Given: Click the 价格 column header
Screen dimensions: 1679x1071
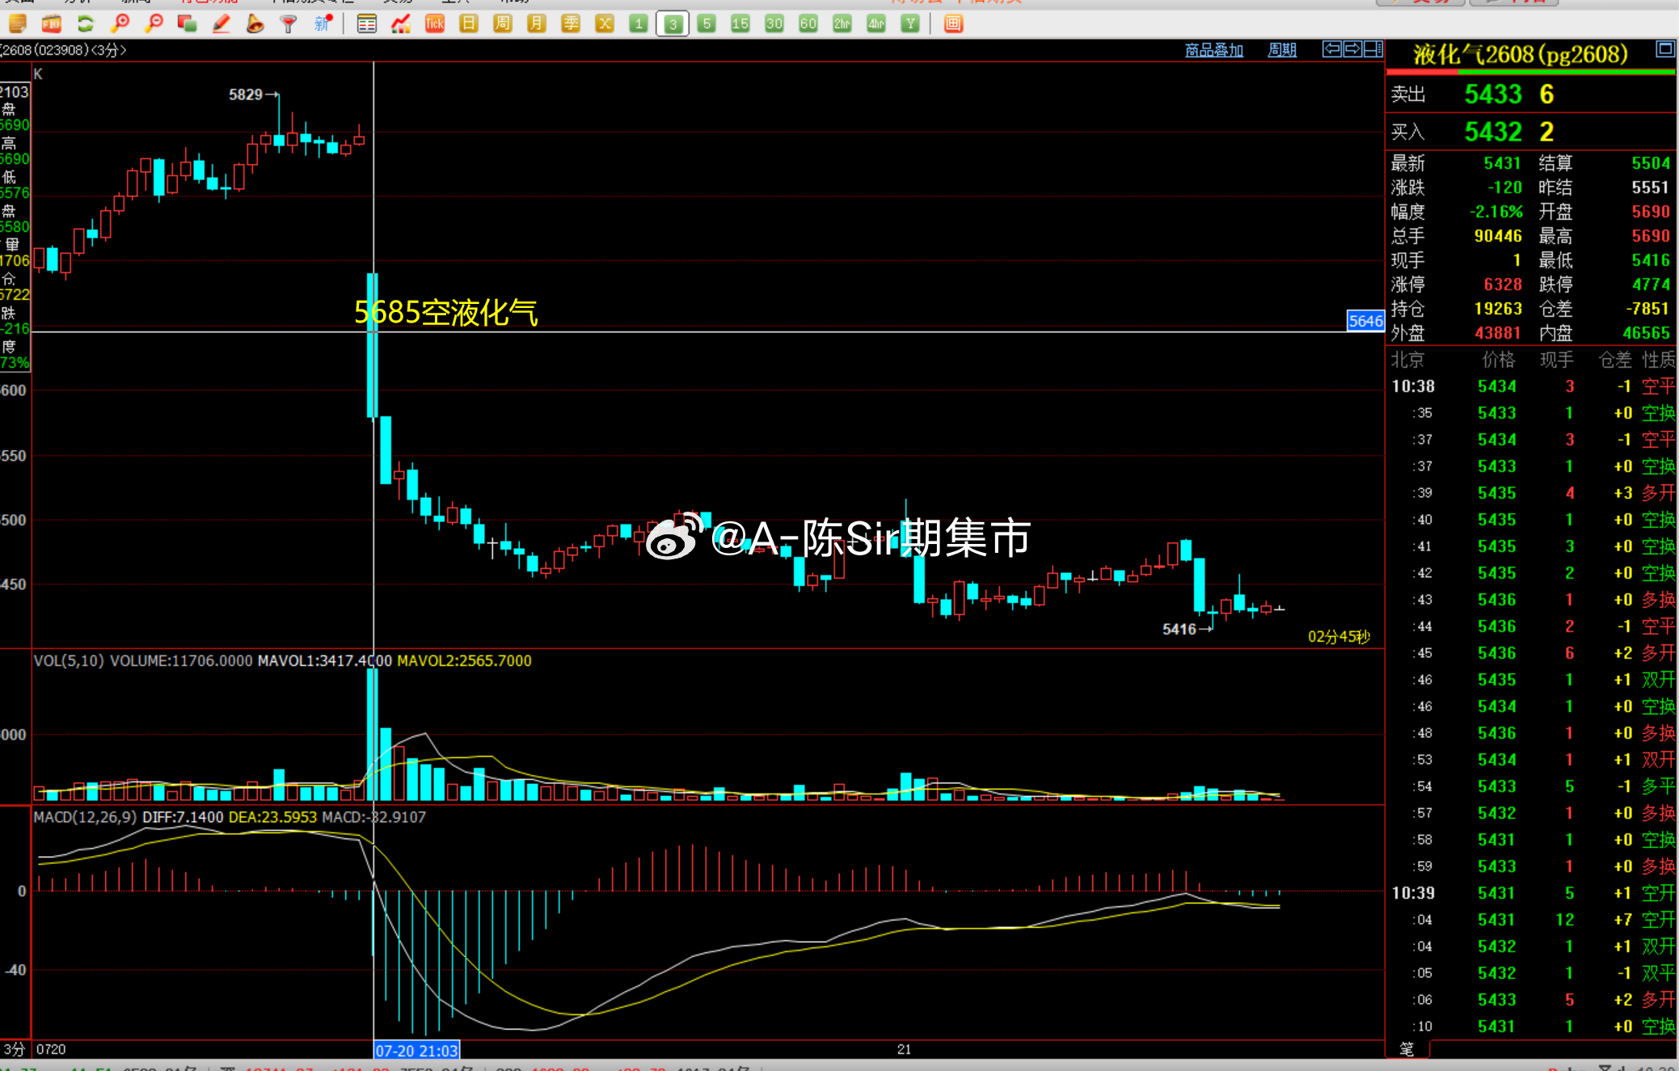Looking at the screenshot, I should coord(1498,360).
